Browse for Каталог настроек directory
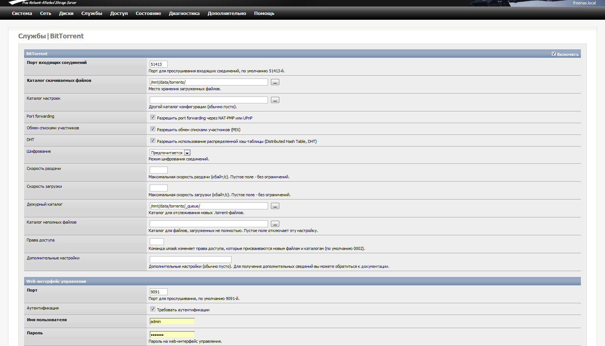The height and width of the screenshot is (346, 605). pos(275,100)
